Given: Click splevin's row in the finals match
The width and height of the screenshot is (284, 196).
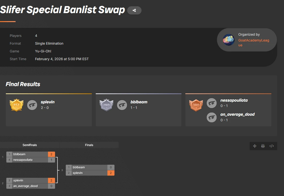Looking at the screenshot, I should click(90, 173).
